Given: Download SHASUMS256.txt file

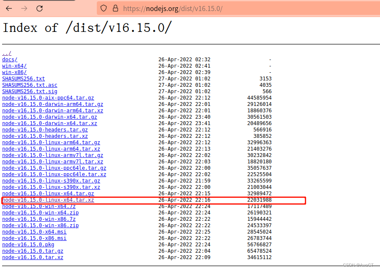Looking at the screenshot, I should click(23, 78).
